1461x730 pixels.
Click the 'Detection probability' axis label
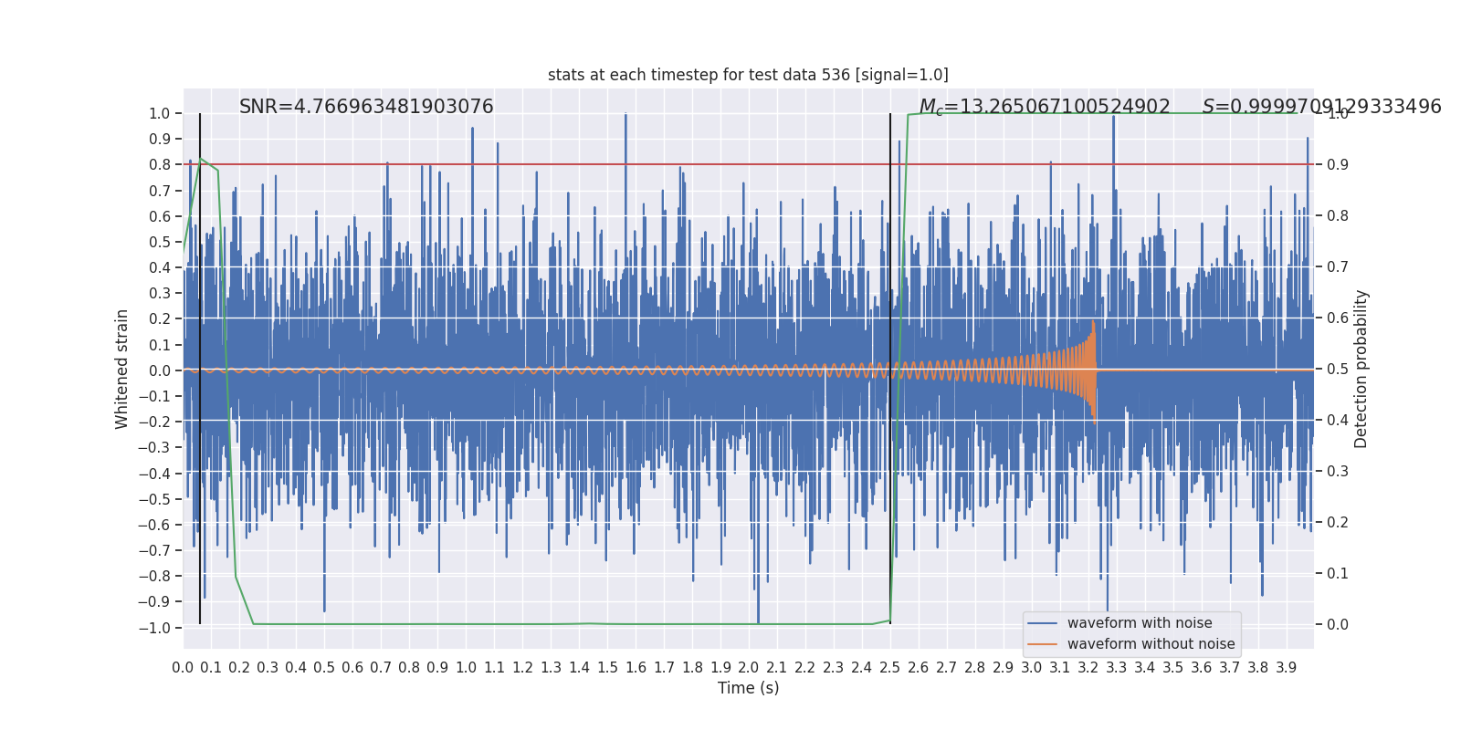1361,369
